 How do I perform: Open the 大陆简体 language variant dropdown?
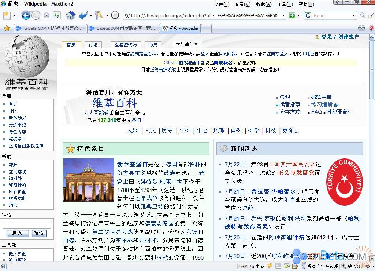[x=187, y=44]
